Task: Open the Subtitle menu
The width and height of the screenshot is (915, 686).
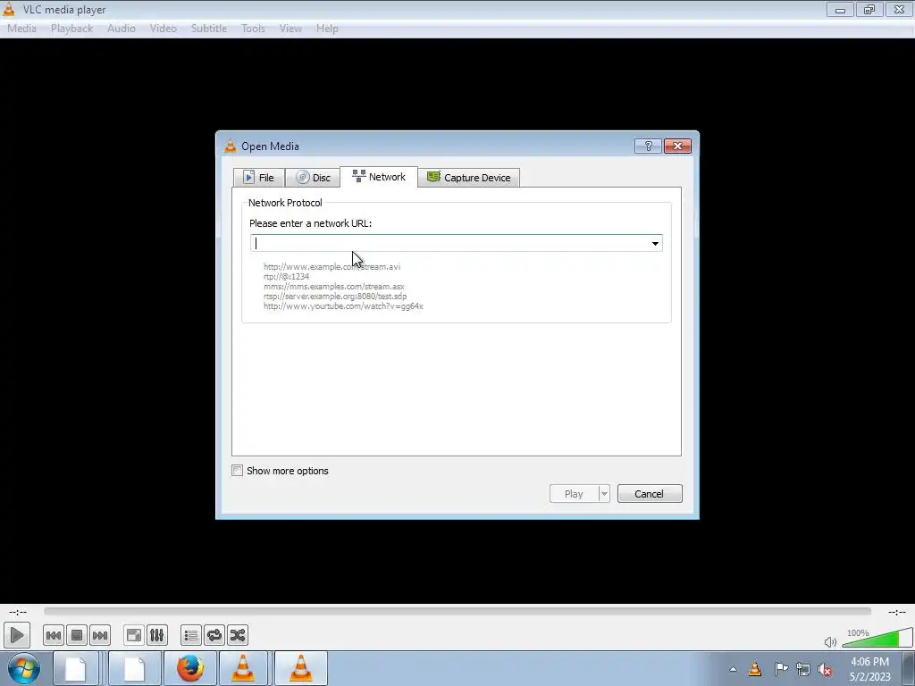Action: 209,29
